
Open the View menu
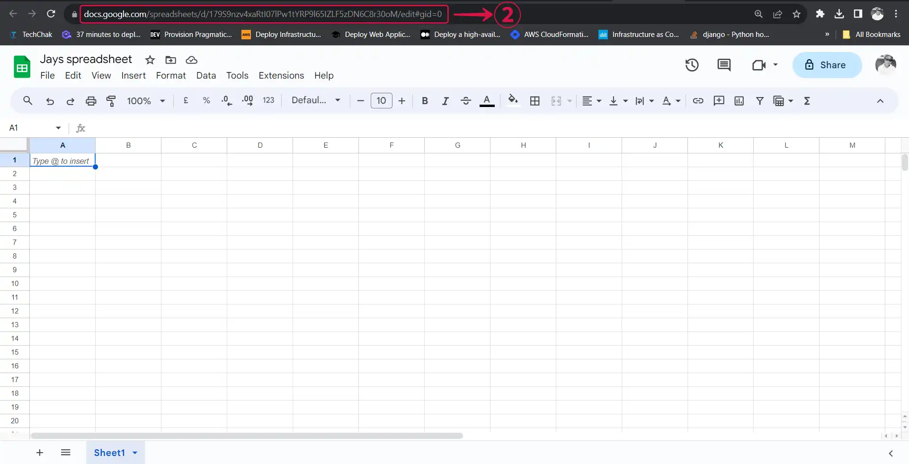click(x=101, y=75)
